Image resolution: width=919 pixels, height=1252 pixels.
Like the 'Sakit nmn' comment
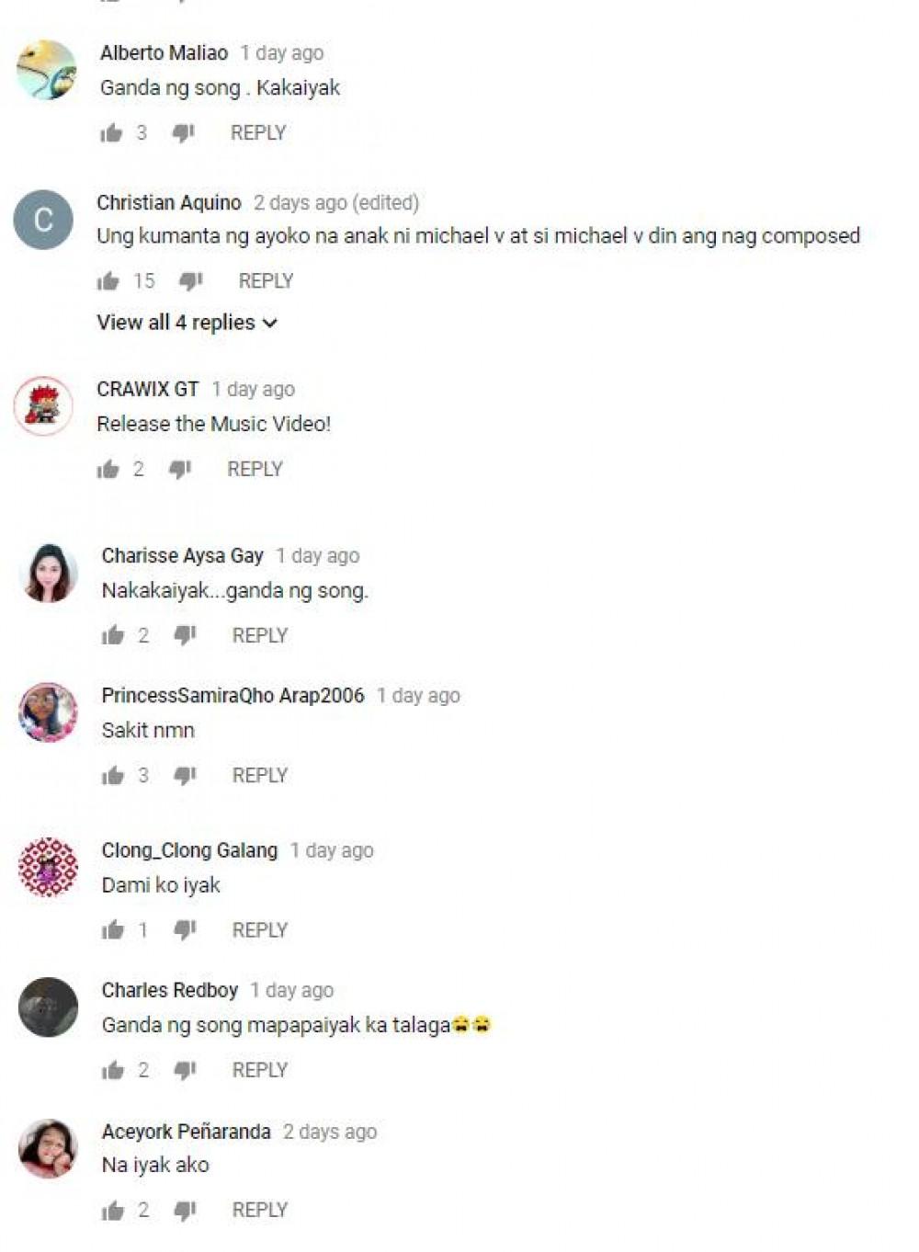(x=113, y=776)
